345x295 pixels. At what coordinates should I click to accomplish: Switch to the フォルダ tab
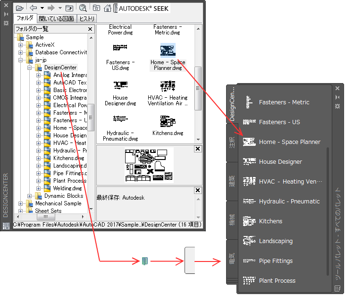(x=25, y=18)
